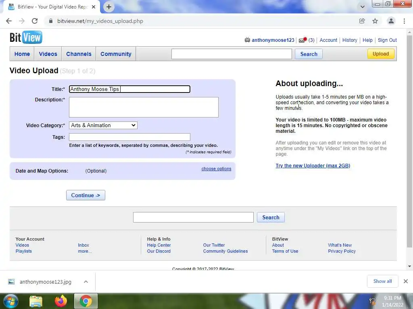Click the top search input field

tap(232, 54)
